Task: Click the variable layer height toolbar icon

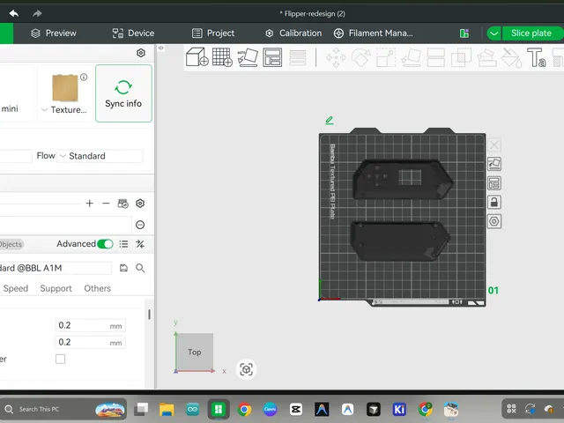Action: 298,57
